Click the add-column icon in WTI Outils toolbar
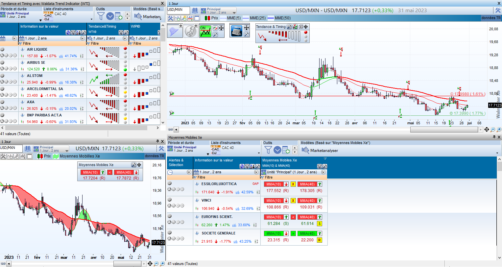Screen dimensions: 502x267 [119, 16]
